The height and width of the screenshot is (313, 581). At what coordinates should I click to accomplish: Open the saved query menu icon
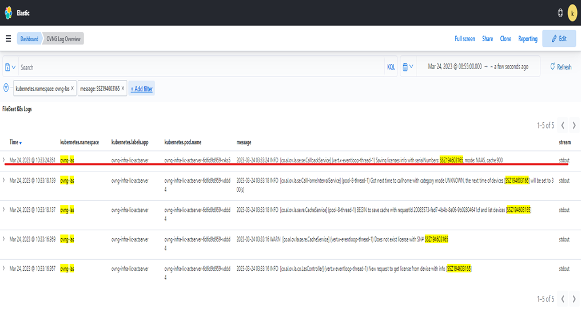tap(10, 67)
